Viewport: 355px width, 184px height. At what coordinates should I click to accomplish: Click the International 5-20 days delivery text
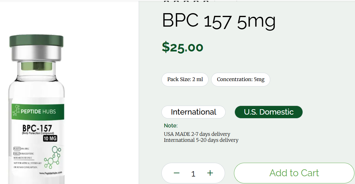tap(201, 140)
